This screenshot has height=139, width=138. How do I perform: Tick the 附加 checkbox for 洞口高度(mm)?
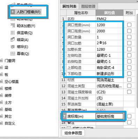click(129, 31)
